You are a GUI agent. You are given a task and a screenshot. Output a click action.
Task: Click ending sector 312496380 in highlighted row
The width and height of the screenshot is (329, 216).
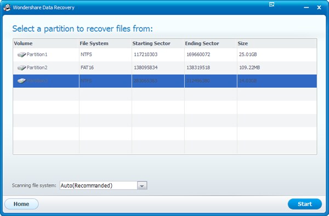pyautogui.click(x=198, y=81)
